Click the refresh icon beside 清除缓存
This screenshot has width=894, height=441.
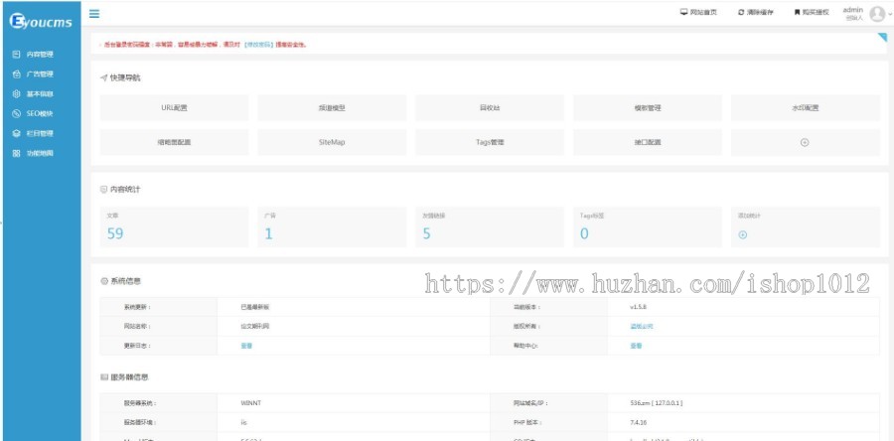click(741, 12)
